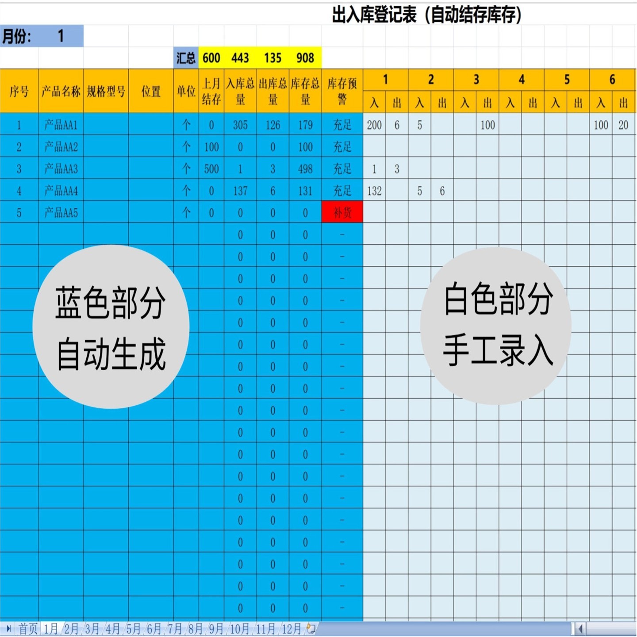637x637 pixels.
Task: Open the 1月 sheet tab
Action: point(51,629)
